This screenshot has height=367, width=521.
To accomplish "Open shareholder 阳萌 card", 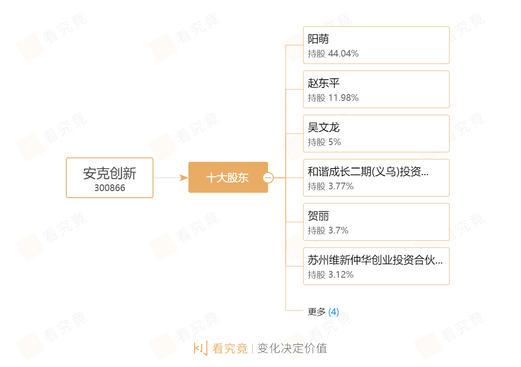I will coord(376,45).
